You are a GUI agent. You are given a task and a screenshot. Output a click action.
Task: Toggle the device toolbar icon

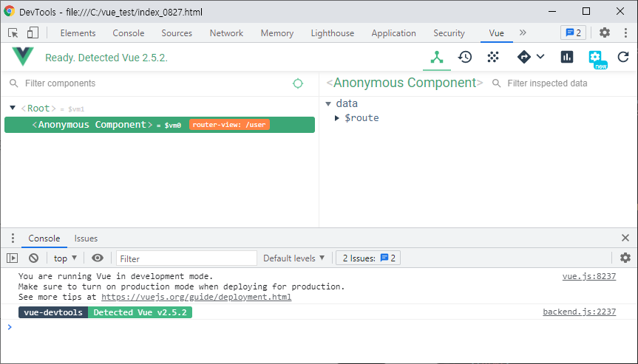(x=33, y=33)
